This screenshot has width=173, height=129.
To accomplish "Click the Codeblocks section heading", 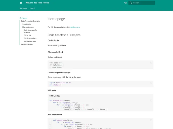I will (54, 41).
